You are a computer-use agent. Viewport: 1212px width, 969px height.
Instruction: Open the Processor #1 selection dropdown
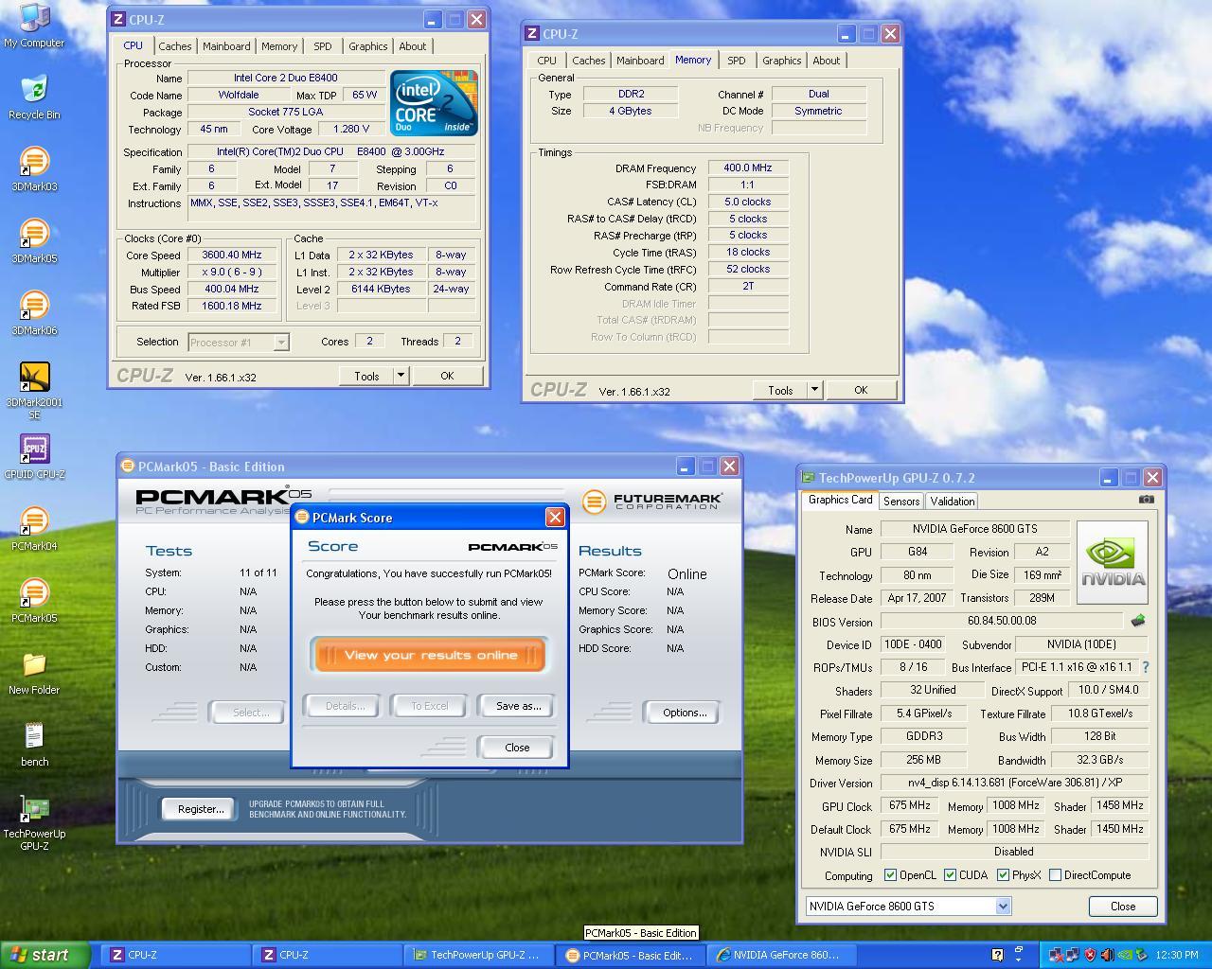[x=281, y=343]
